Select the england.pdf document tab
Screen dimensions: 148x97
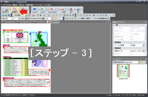point(53,22)
